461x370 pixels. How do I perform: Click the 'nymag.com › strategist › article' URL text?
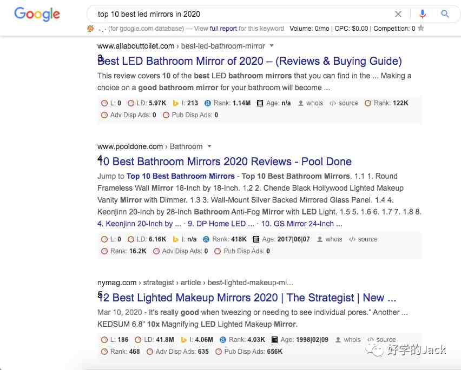(195, 282)
